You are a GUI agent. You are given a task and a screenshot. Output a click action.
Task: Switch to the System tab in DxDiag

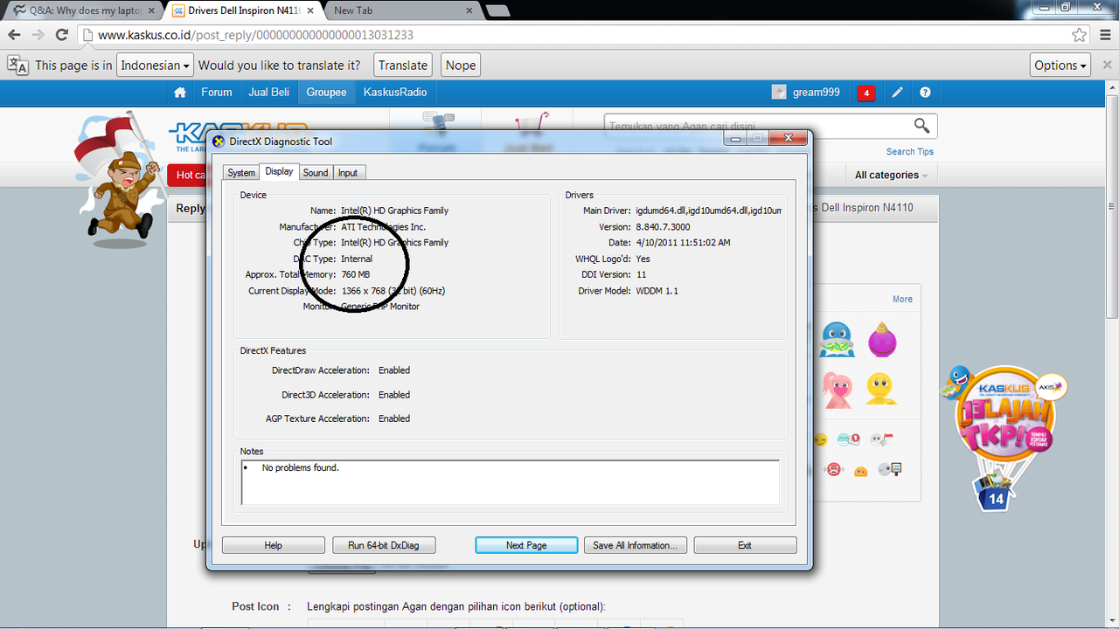point(241,173)
